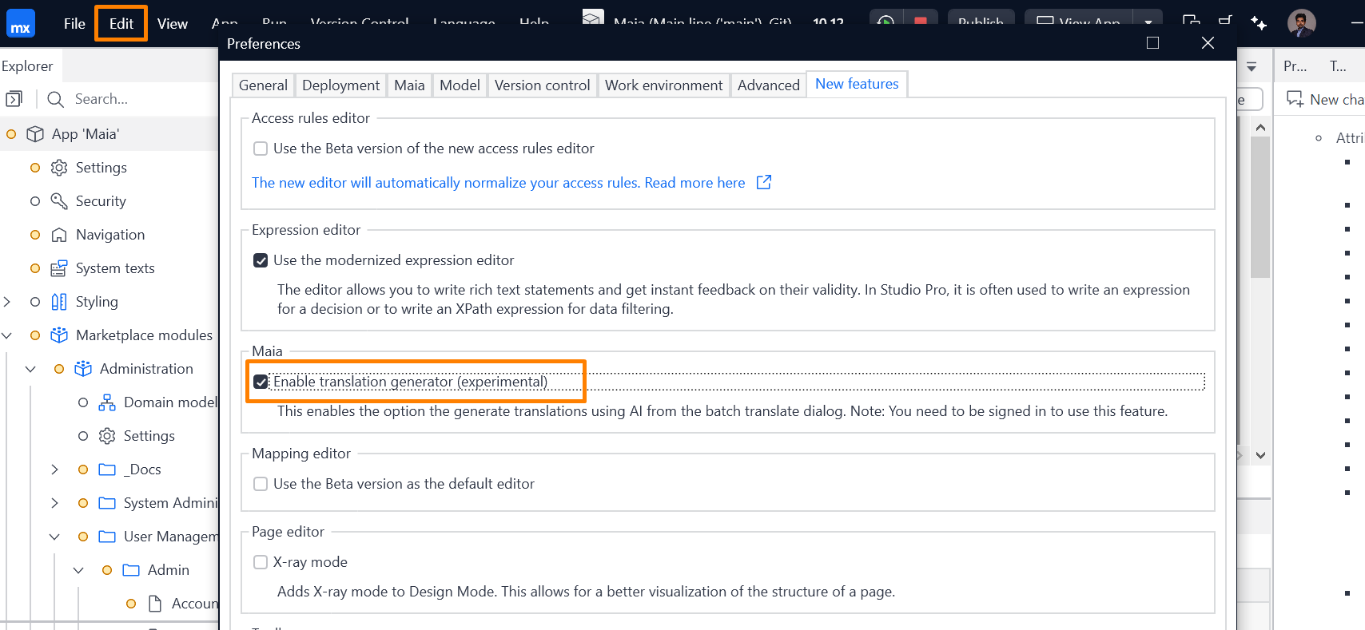Click the Security key icon
The width and height of the screenshot is (1365, 630).
pyautogui.click(x=59, y=201)
